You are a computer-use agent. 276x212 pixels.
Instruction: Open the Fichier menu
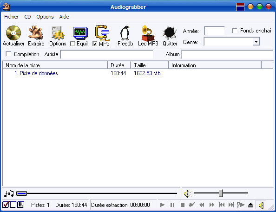pos(11,17)
